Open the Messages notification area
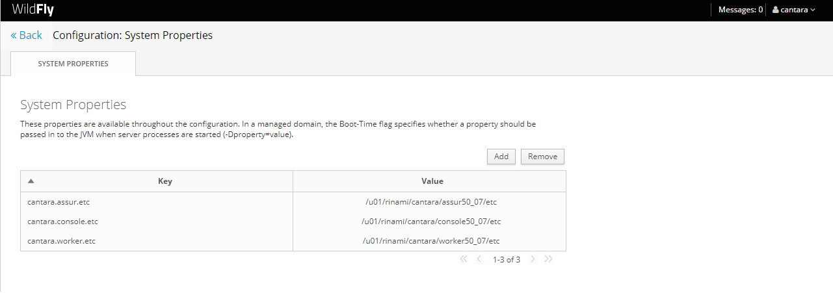The image size is (833, 293). click(x=740, y=10)
